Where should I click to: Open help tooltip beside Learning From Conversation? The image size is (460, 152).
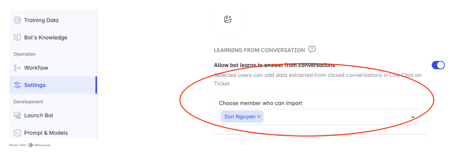(x=312, y=49)
